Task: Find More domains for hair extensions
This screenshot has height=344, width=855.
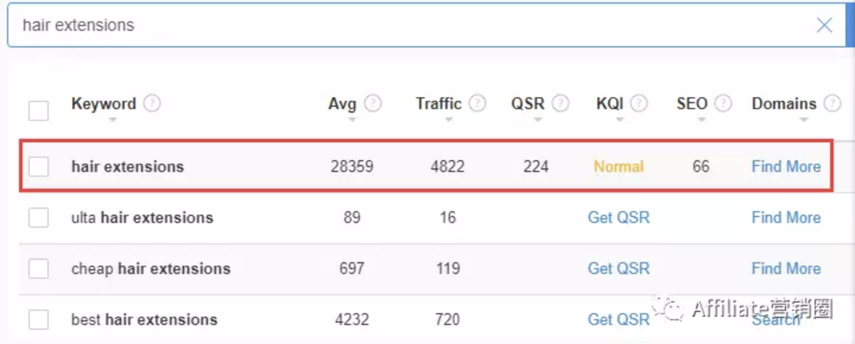Action: pos(786,167)
